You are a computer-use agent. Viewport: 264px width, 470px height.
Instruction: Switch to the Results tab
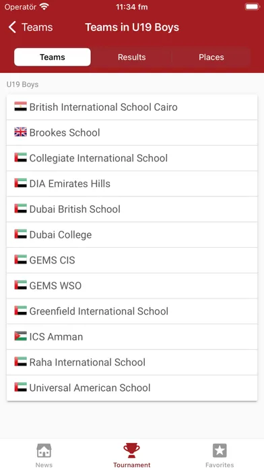tap(131, 57)
